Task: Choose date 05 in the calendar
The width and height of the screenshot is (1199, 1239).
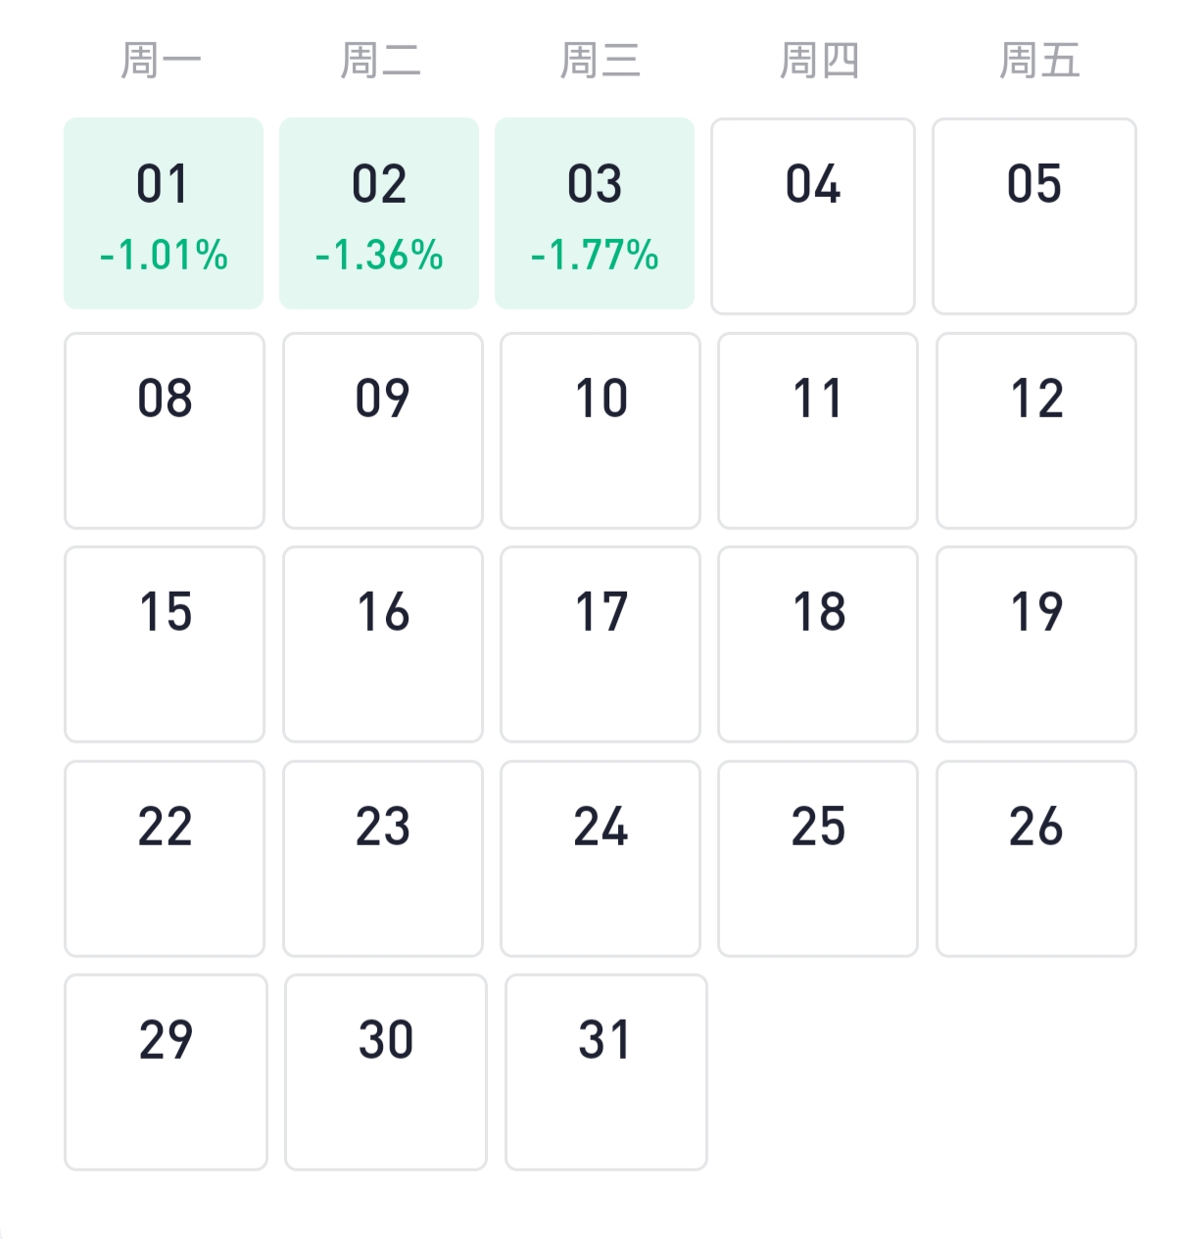Action: pos(1034,215)
